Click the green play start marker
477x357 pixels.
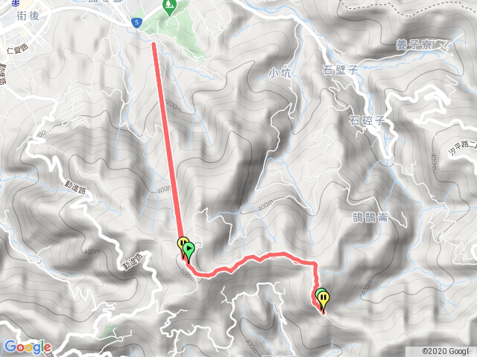click(x=189, y=250)
